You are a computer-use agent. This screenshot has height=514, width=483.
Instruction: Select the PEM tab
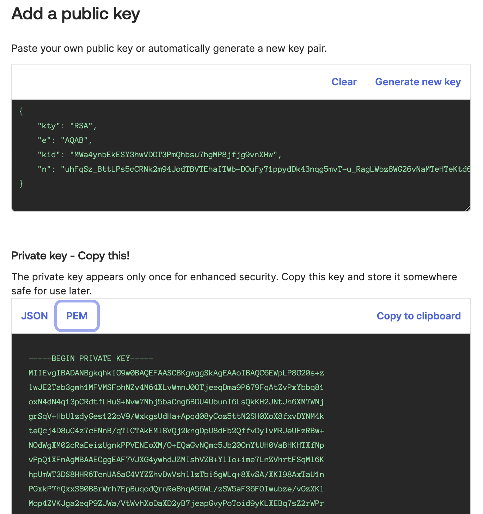click(x=77, y=316)
